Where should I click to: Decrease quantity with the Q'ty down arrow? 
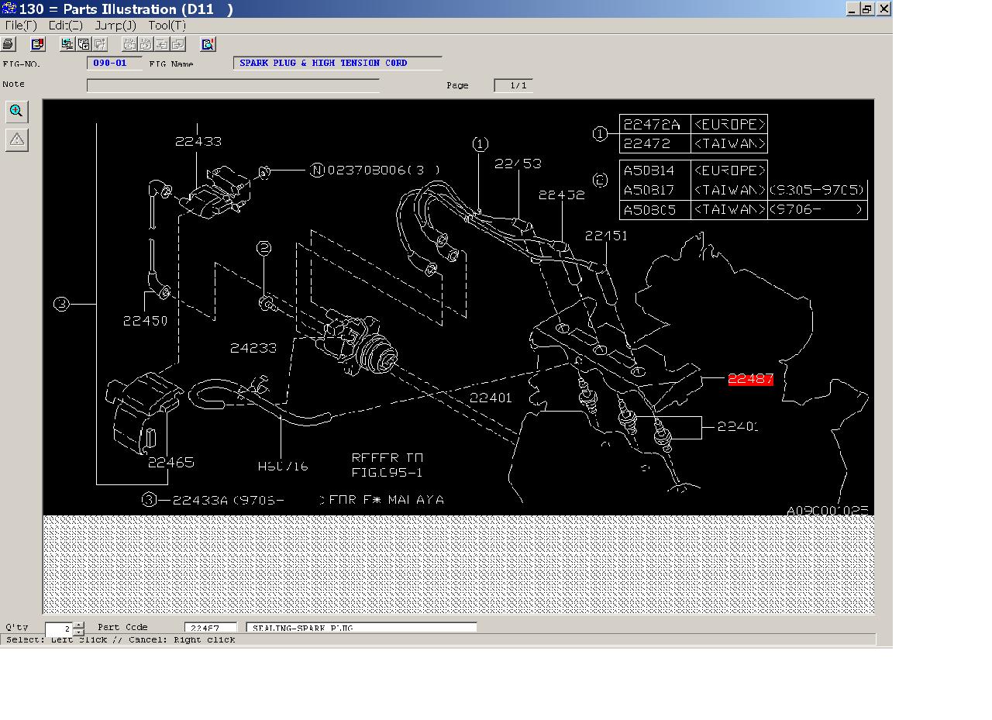tap(78, 632)
